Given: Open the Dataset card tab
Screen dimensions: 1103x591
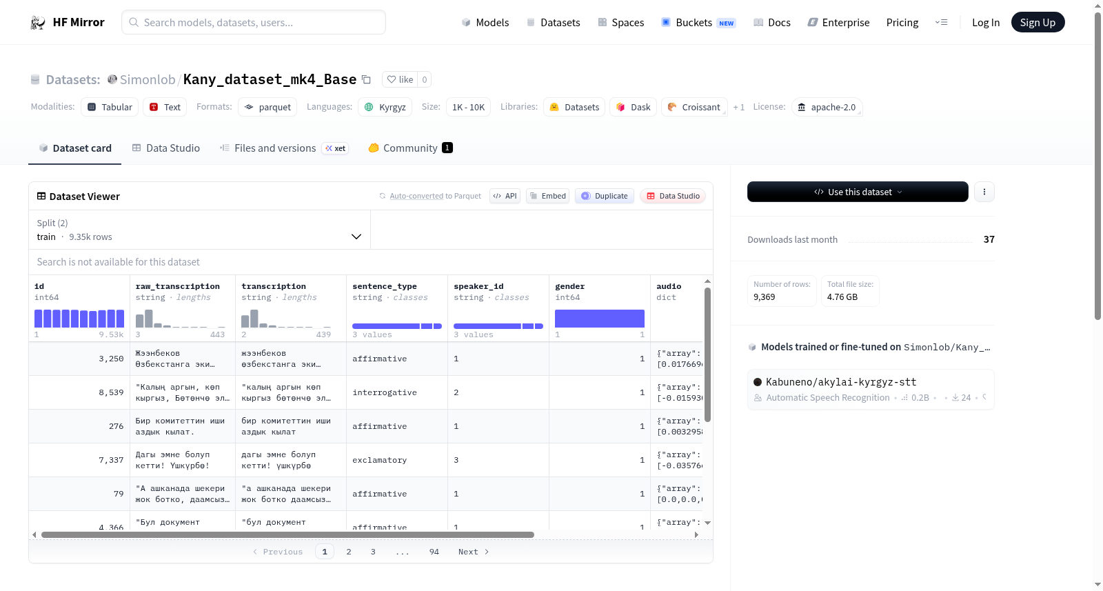Looking at the screenshot, I should (x=74, y=148).
